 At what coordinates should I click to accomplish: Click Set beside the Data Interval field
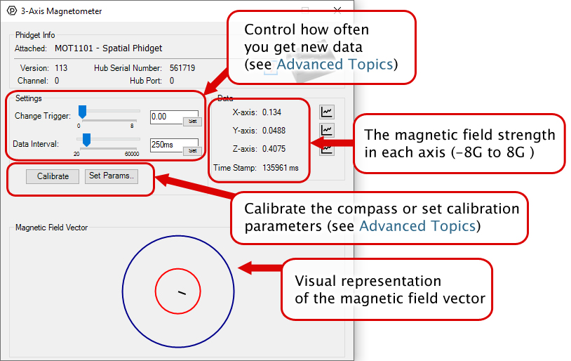tap(193, 150)
